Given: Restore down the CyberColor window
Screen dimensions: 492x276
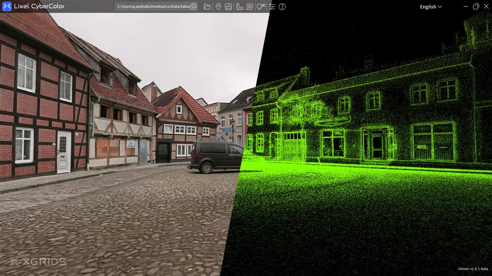Looking at the screenshot, I should click(x=476, y=7).
